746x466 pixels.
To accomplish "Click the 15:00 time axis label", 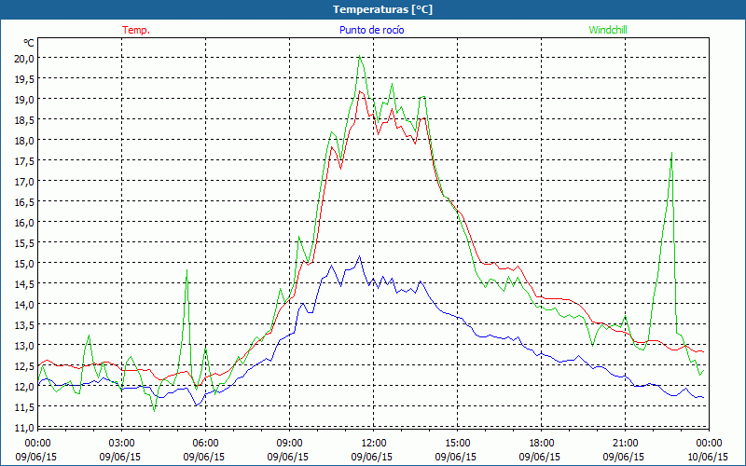I will coord(457,444).
